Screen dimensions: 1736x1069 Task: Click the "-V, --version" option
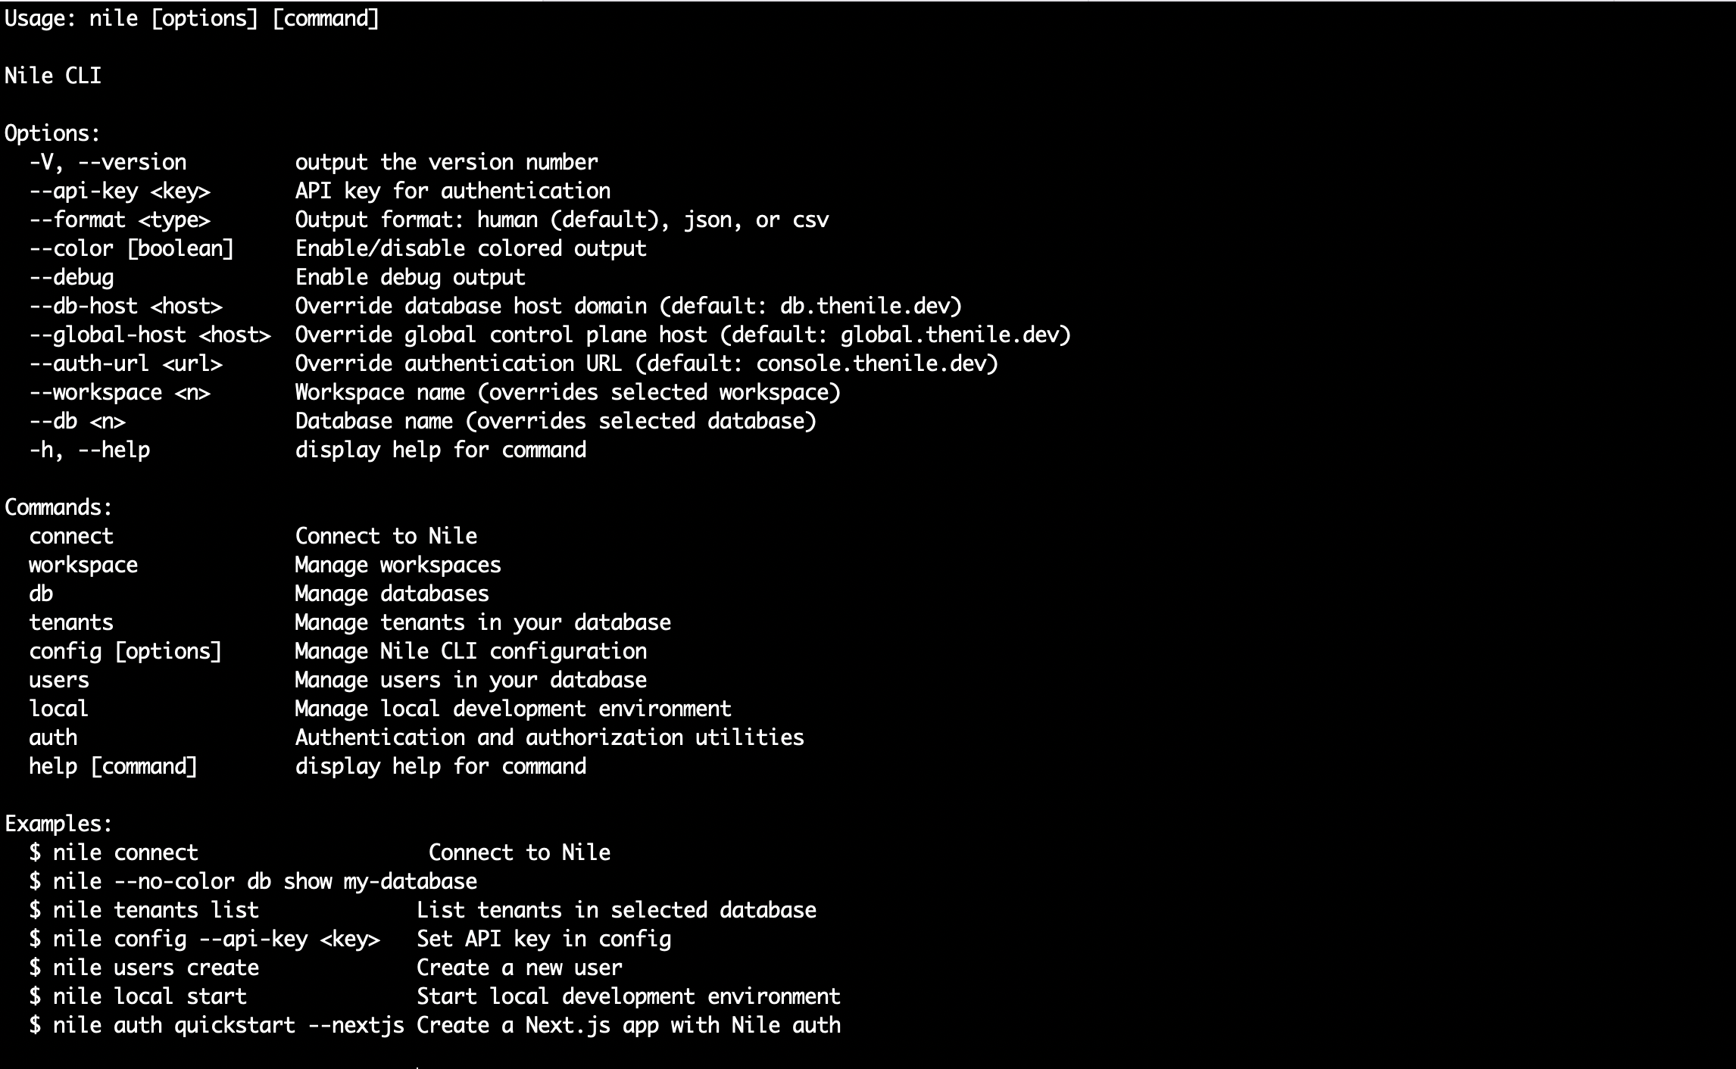(x=108, y=162)
